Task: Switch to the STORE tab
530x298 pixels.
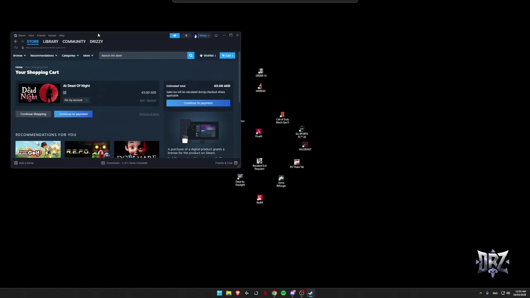Action: tap(33, 41)
